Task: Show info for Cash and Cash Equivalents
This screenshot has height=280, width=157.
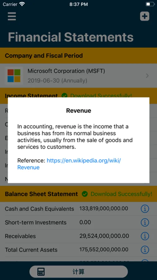Action: [145, 208]
